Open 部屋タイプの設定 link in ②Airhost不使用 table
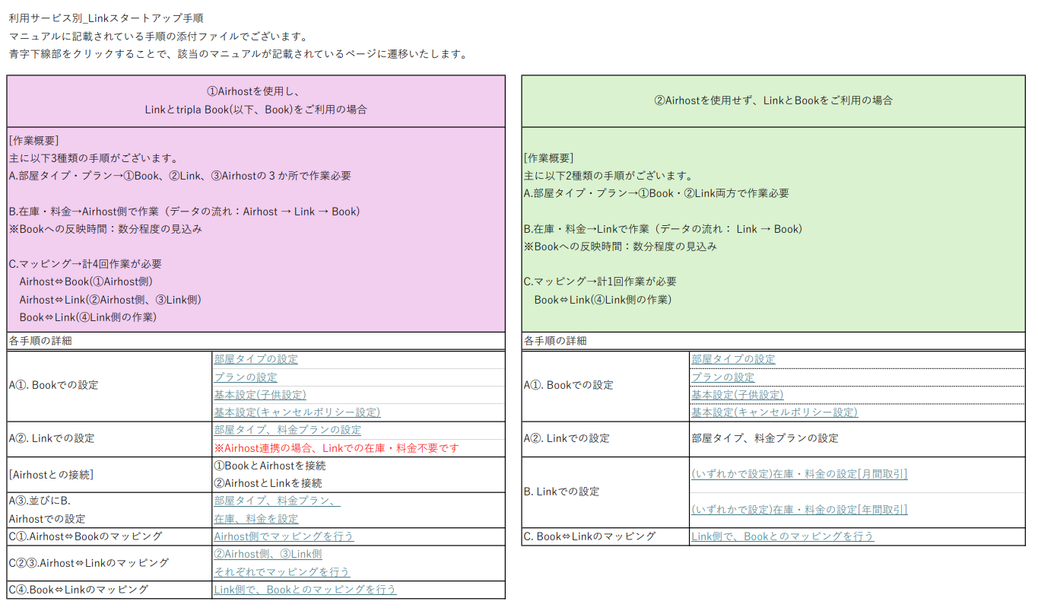This screenshot has height=611, width=1038. click(x=733, y=359)
